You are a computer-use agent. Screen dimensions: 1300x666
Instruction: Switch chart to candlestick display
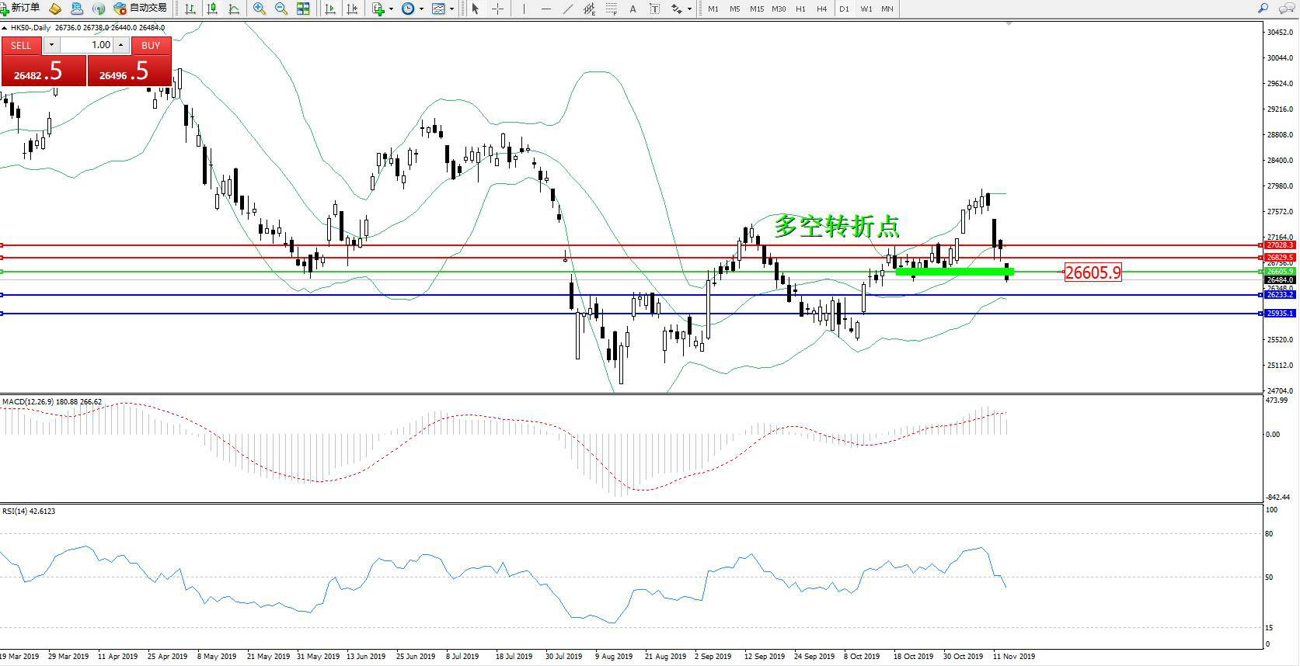click(x=211, y=9)
